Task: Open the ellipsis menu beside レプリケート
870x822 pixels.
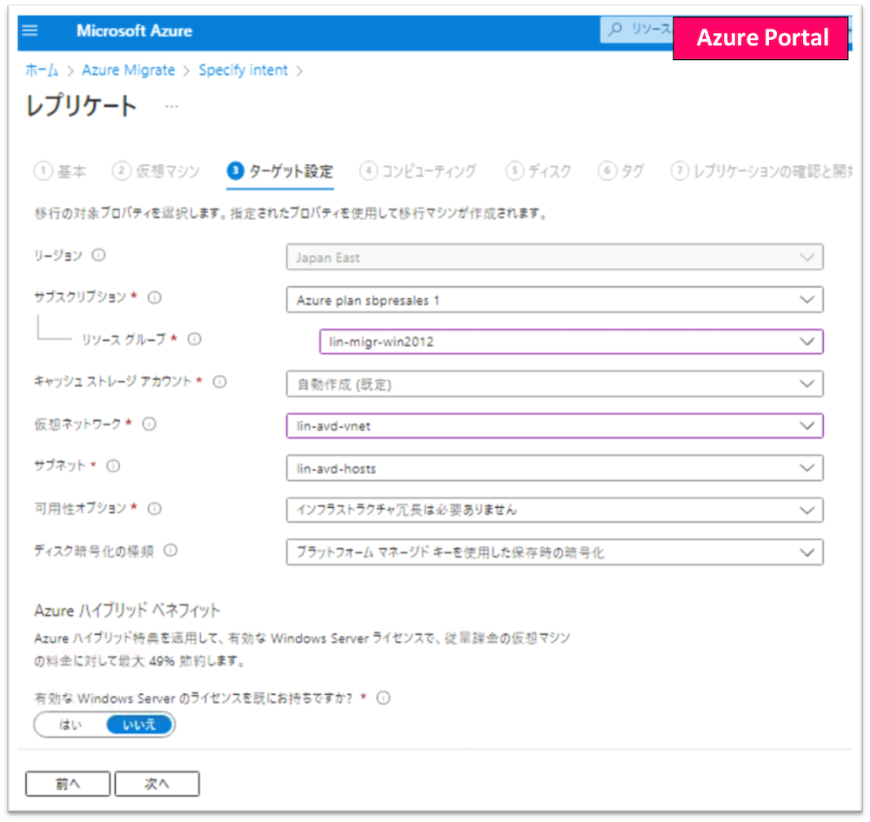Action: [171, 106]
